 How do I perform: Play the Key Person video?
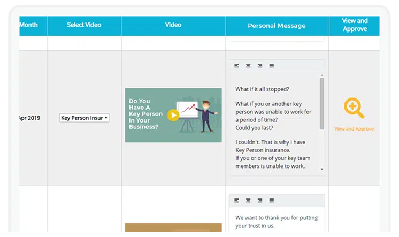coord(173,115)
